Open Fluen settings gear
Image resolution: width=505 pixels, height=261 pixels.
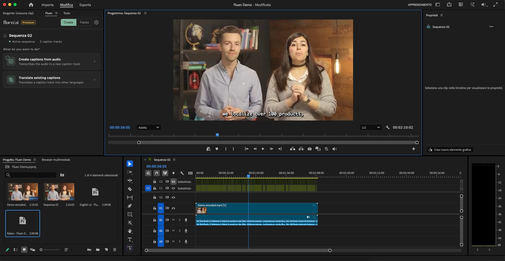click(x=96, y=22)
